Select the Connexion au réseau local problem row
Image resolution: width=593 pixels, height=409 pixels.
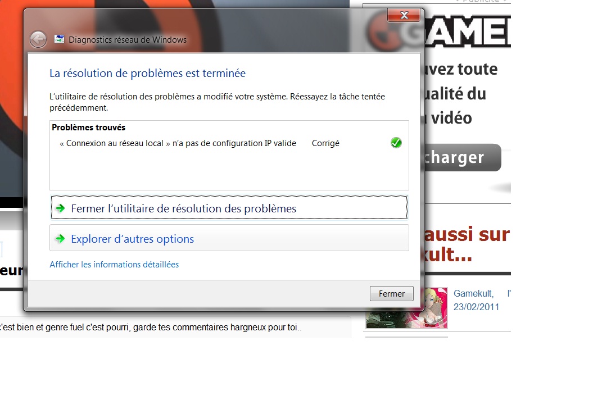[178, 143]
